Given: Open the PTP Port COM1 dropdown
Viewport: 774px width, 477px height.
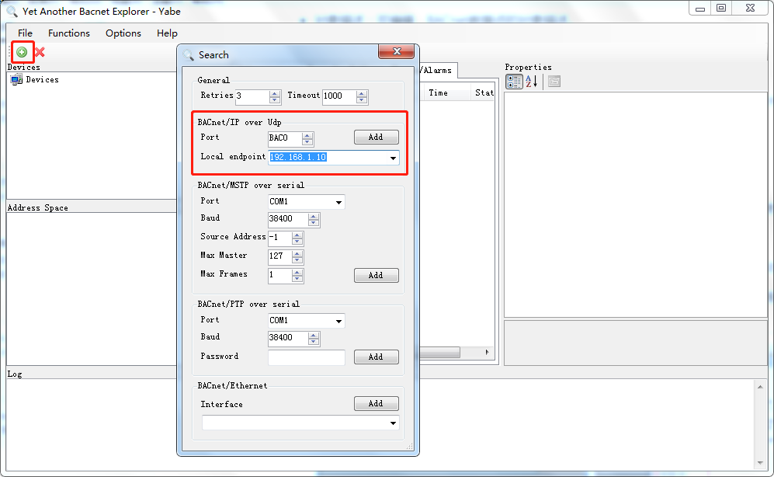Looking at the screenshot, I should (338, 322).
